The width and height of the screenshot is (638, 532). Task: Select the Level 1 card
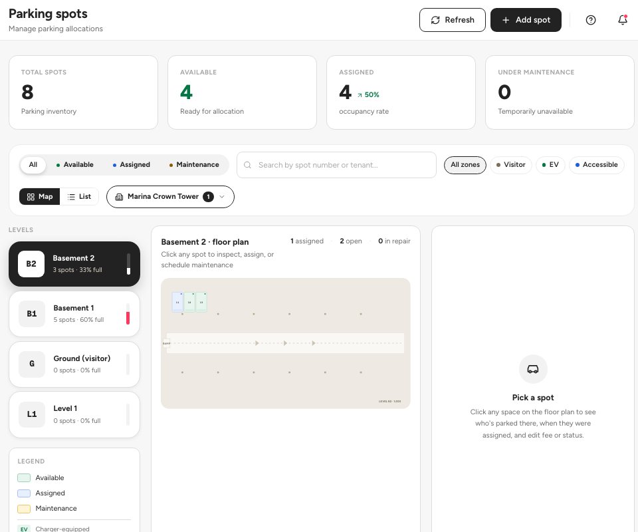[74, 414]
